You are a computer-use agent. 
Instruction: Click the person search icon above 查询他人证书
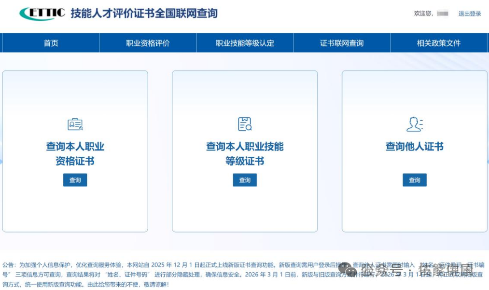[414, 124]
